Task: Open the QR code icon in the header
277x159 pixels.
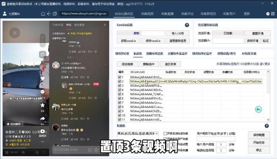Action: [x=273, y=14]
